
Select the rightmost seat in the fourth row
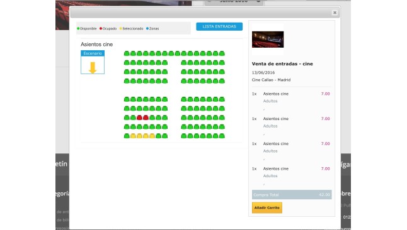(222, 81)
